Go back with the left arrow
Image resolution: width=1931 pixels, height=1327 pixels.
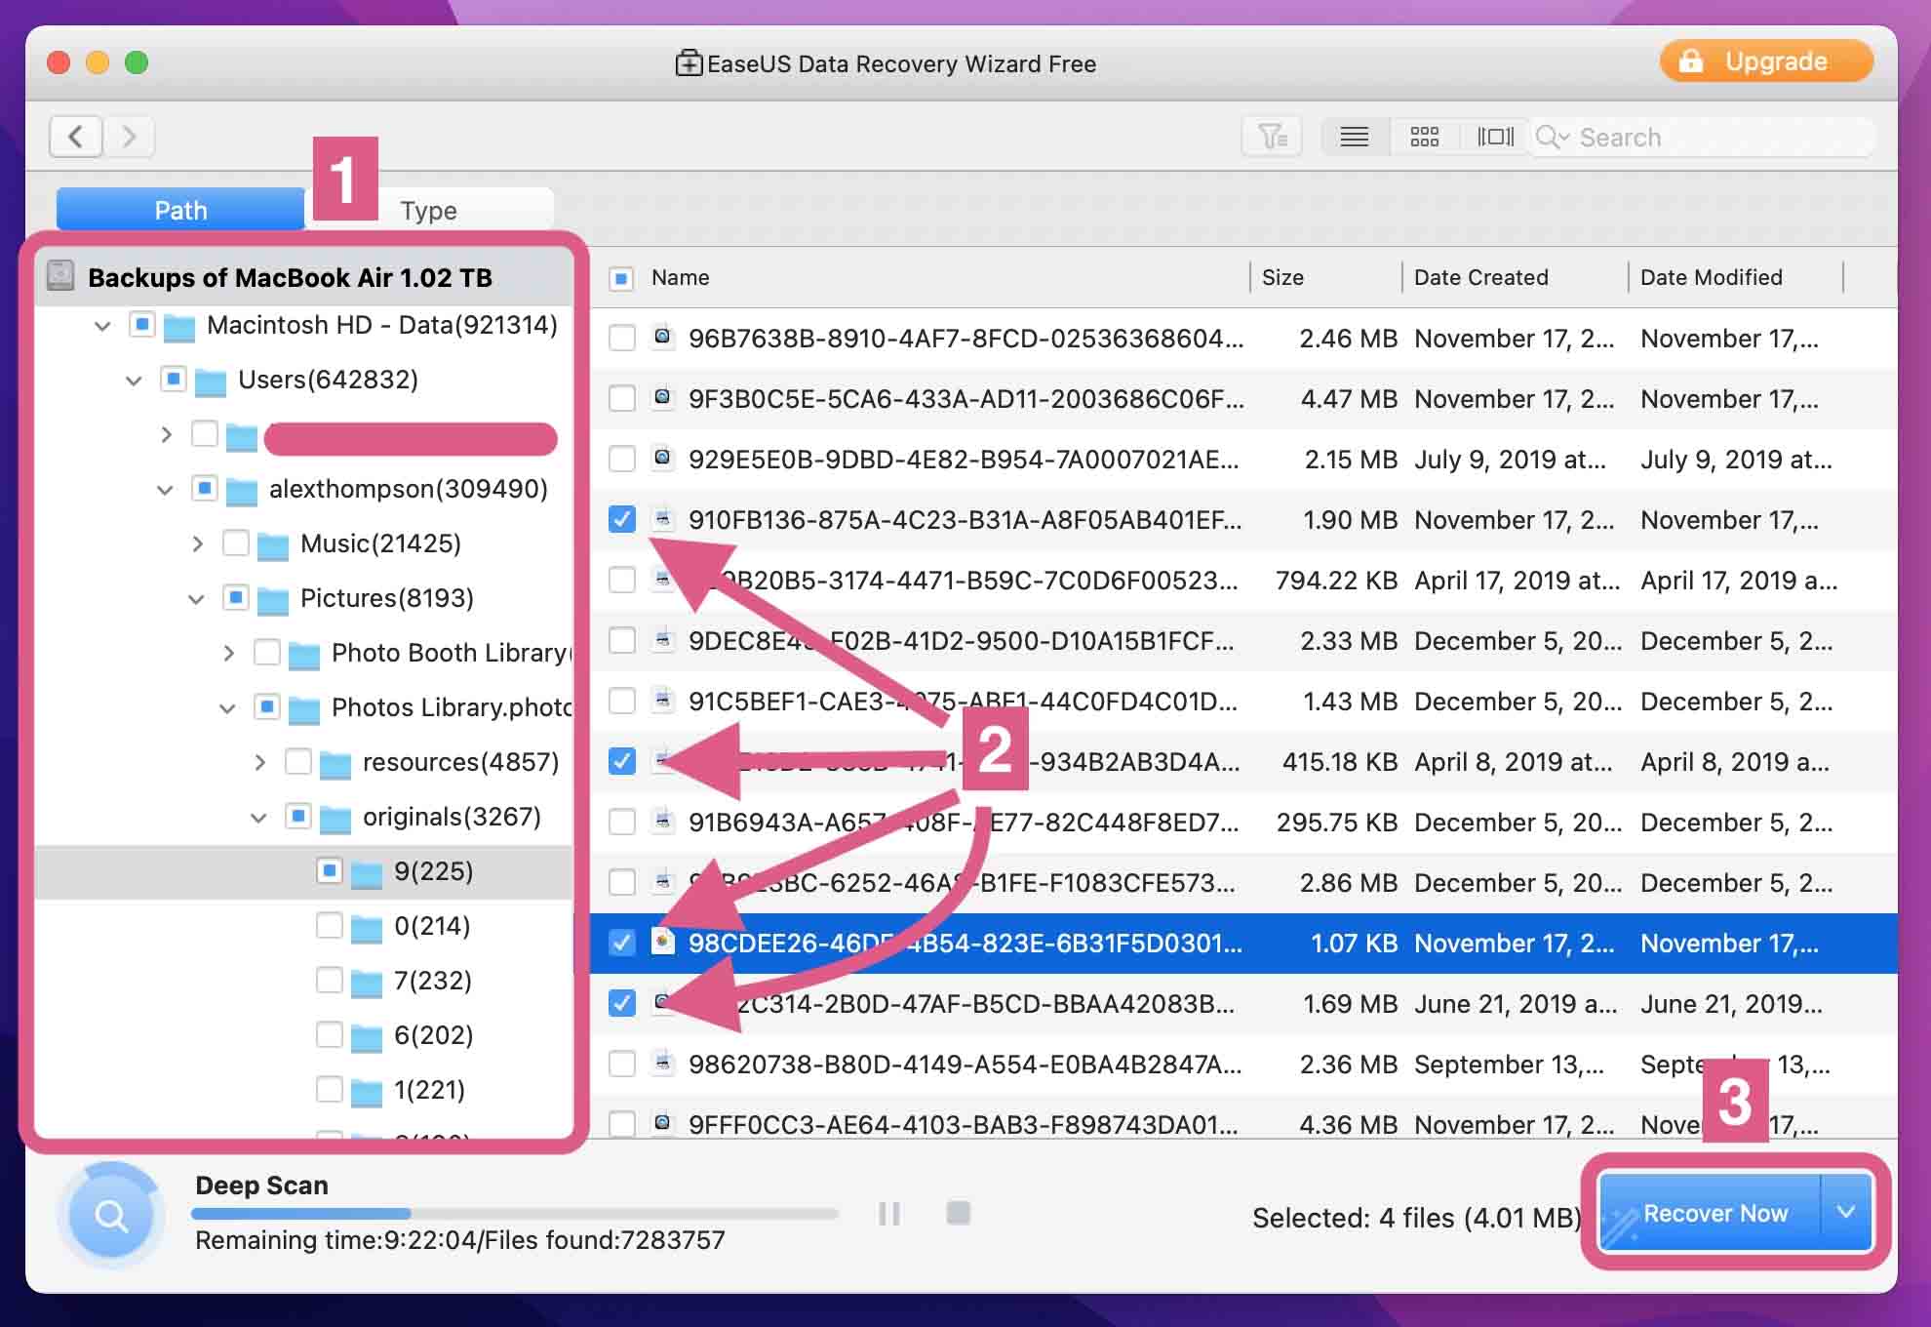pyautogui.click(x=76, y=137)
